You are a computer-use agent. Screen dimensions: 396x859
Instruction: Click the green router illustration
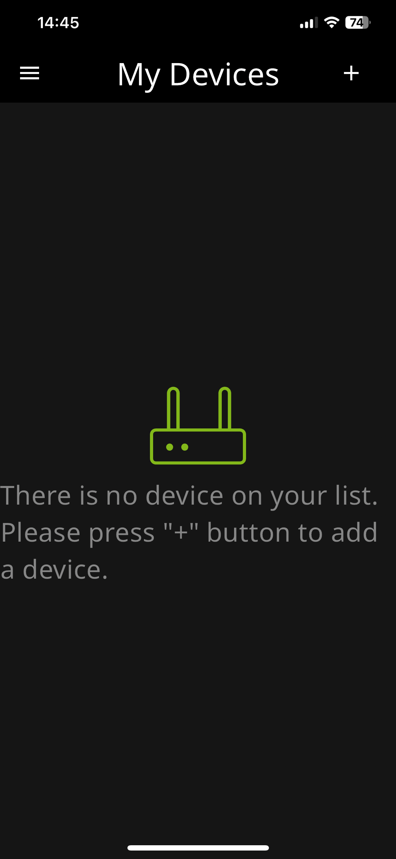(x=198, y=425)
